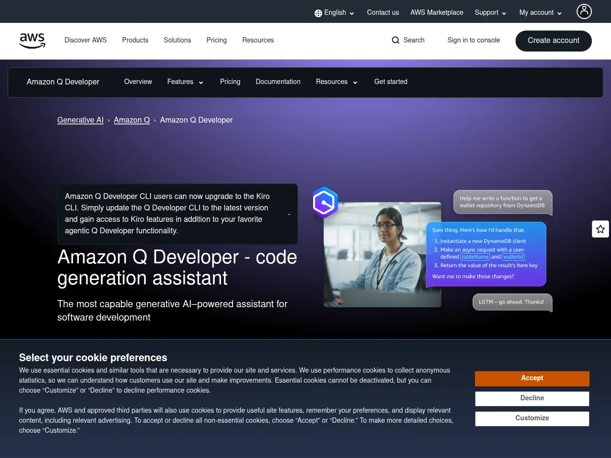611x458 pixels.
Task: Expand the My account dropdown
Action: point(540,13)
